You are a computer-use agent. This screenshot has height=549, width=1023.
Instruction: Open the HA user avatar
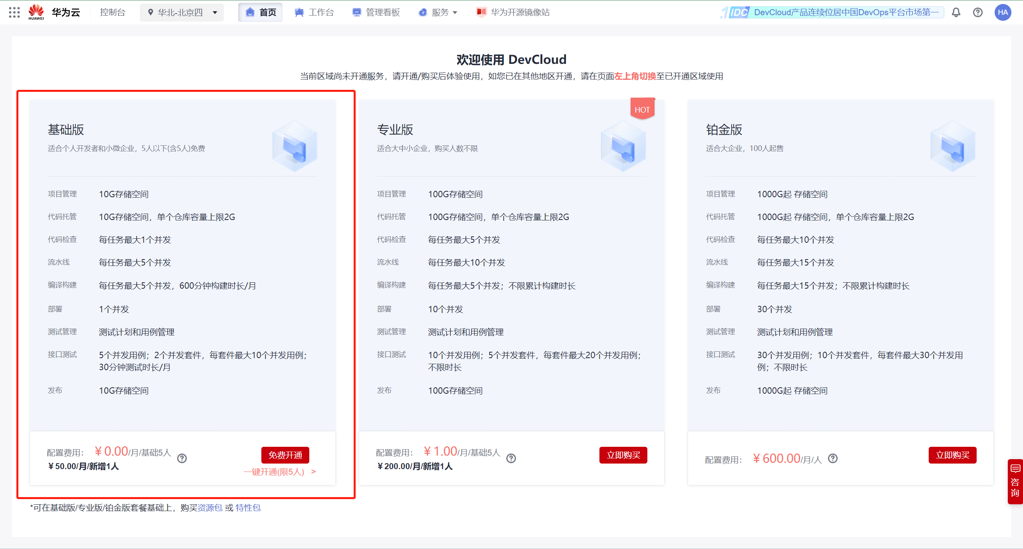pos(1003,12)
